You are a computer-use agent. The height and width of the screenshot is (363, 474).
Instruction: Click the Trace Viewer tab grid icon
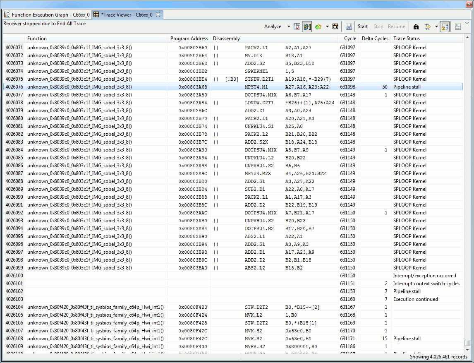96,14
